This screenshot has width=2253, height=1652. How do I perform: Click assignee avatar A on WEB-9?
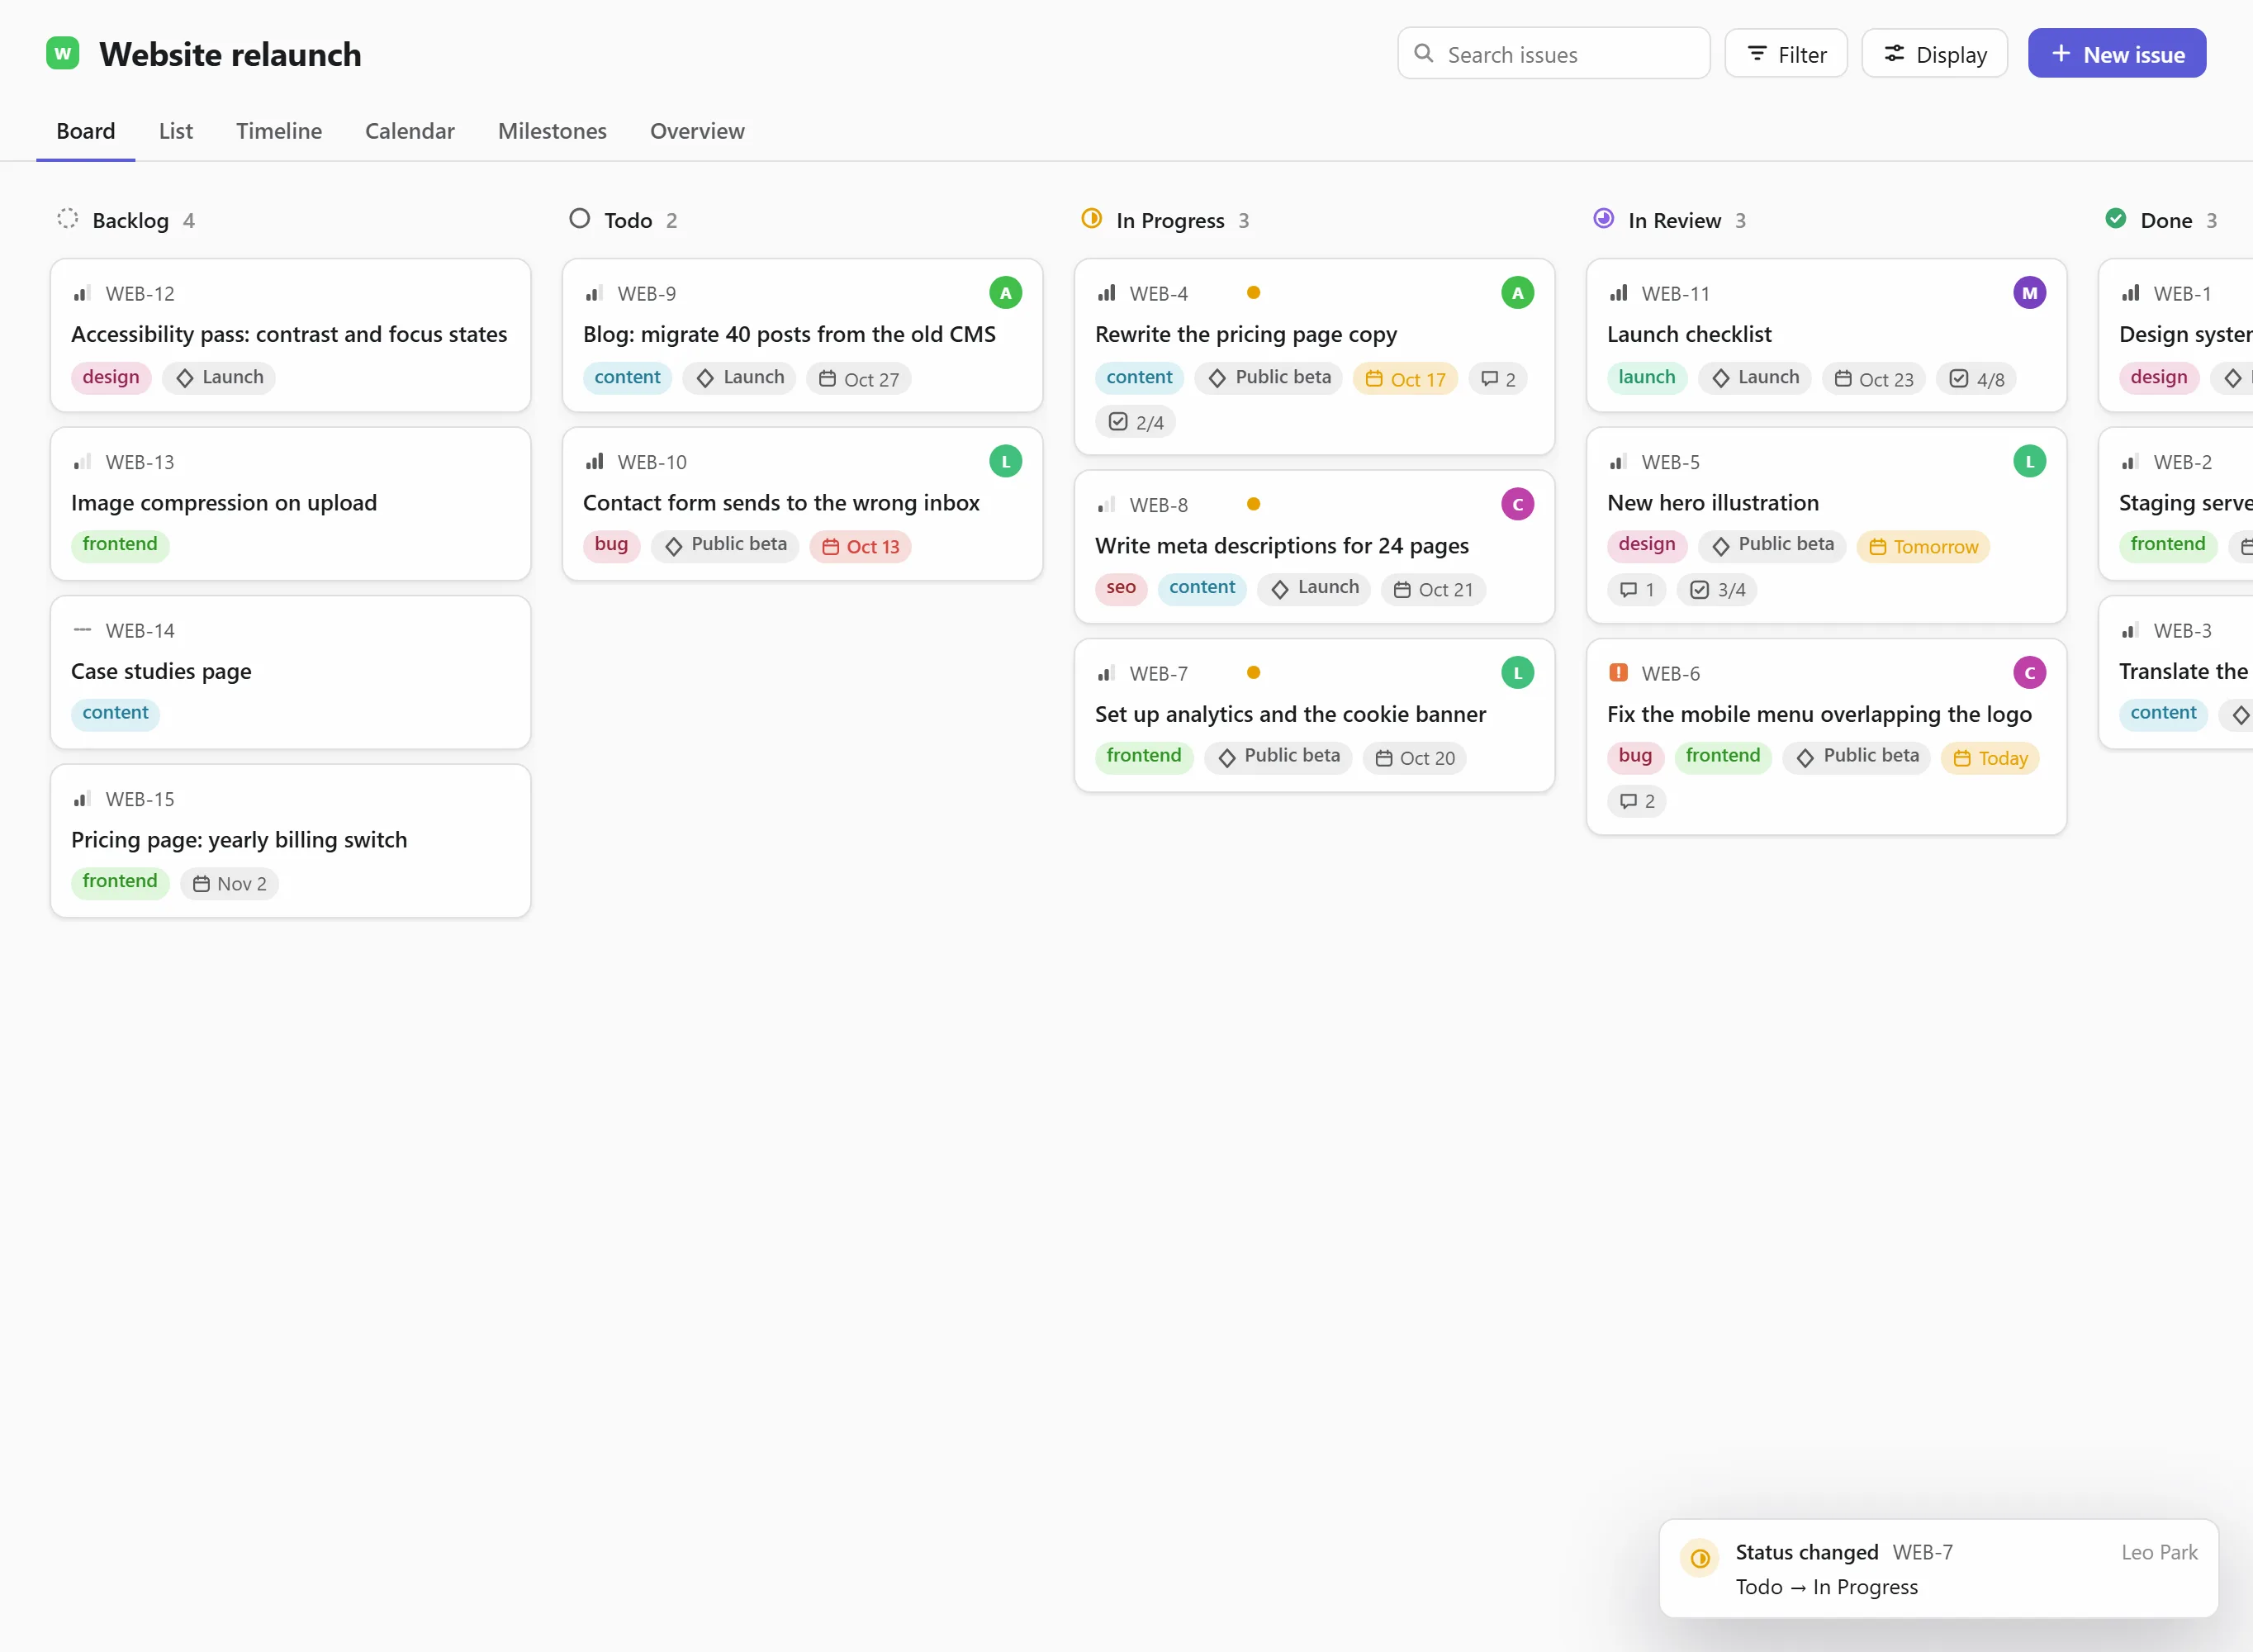pyautogui.click(x=1006, y=292)
